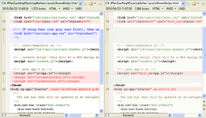Click left pane vertical scrollbar thumb
Image resolution: width=206 pixels, height=118 pixels.
tap(101, 57)
